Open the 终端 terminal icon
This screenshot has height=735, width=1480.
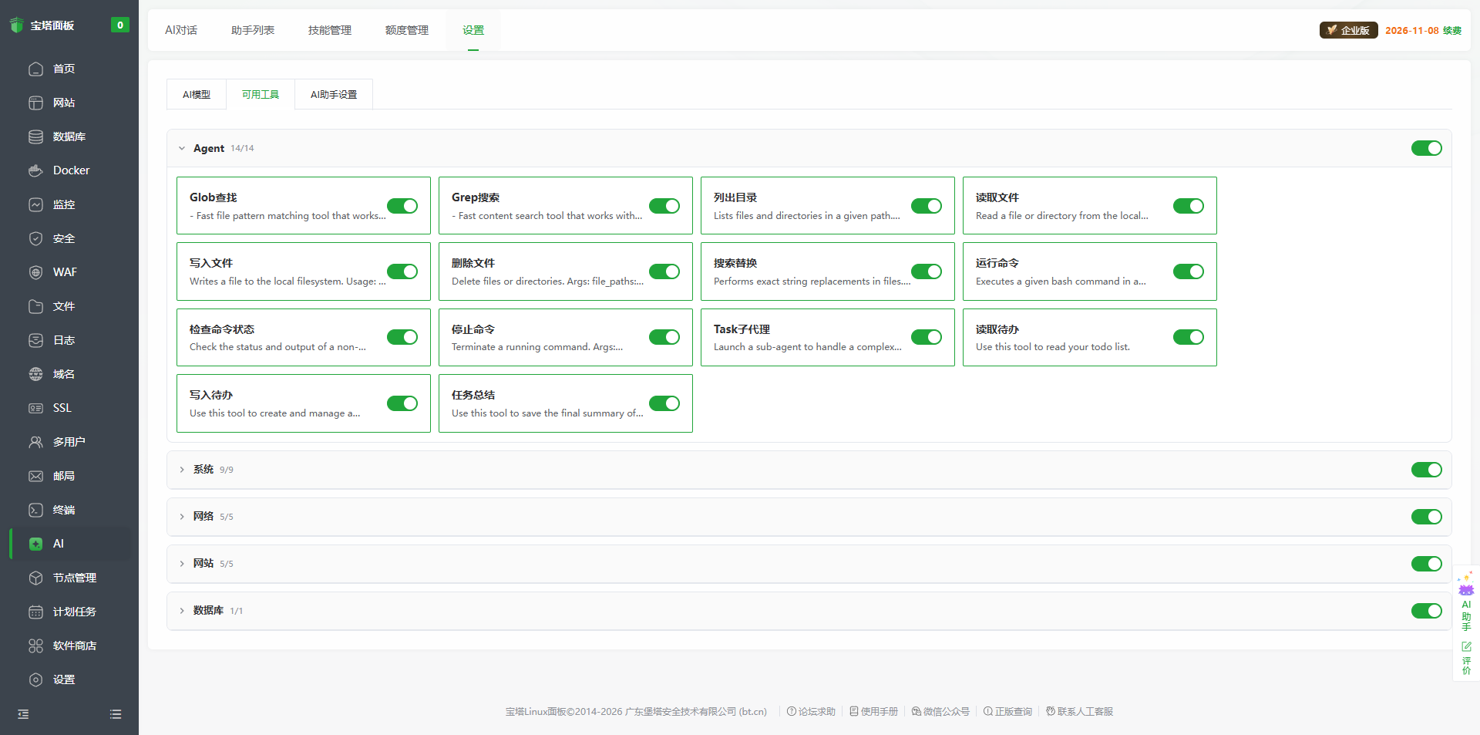(35, 510)
